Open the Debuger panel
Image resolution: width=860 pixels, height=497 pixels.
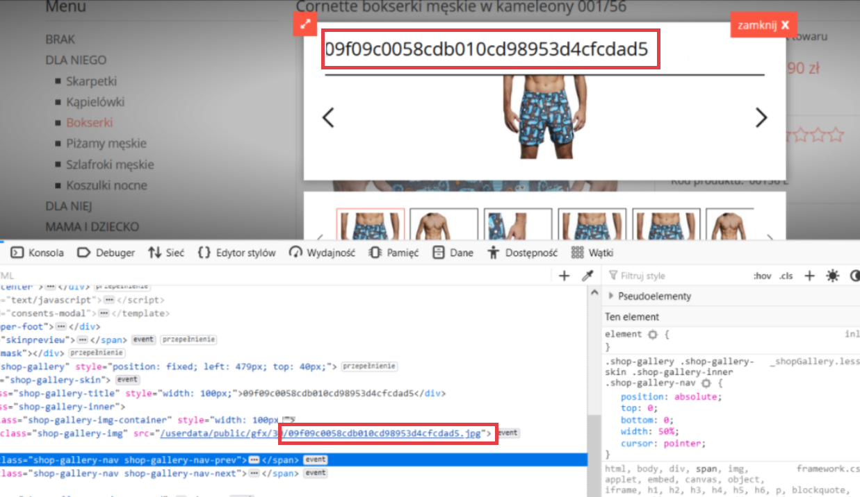[106, 253]
